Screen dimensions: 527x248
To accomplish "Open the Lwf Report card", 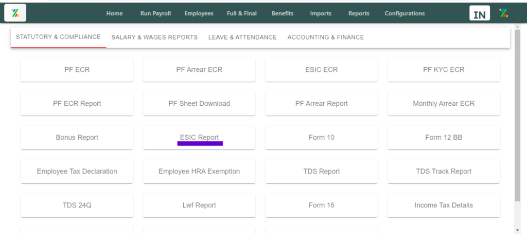I will click(199, 205).
